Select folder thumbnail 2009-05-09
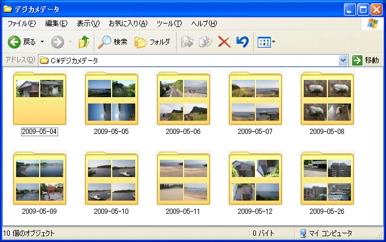 40,178
